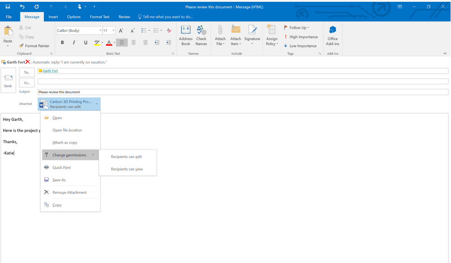This screenshot has width=451, height=263.
Task: Switch to the Options tab
Action: tap(74, 17)
